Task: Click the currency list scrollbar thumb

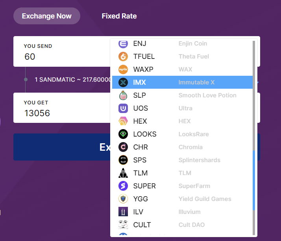Action: point(254,180)
